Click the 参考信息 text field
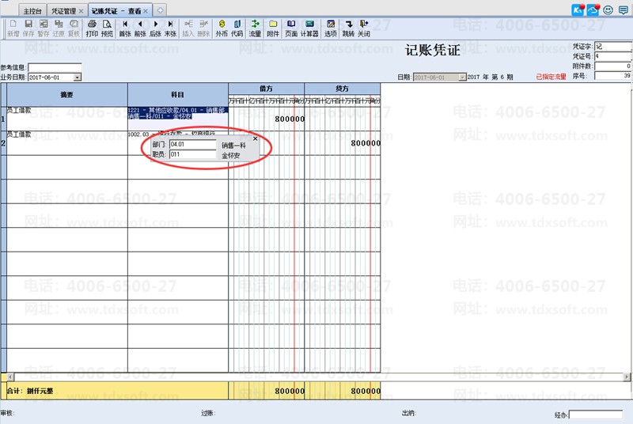 55,67
